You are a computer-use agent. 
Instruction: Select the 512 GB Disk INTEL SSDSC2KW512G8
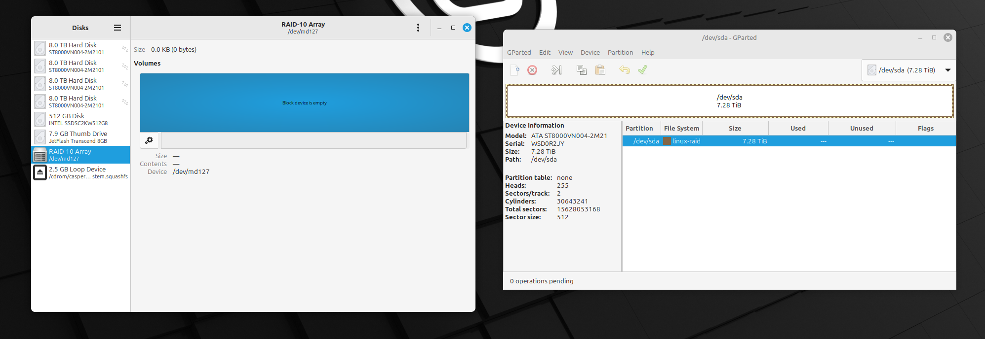coord(81,119)
